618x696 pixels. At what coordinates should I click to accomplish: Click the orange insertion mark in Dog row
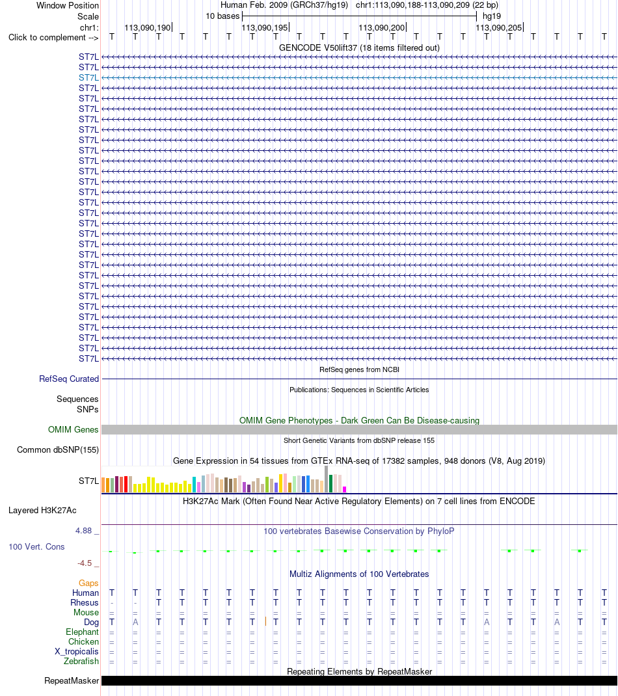tap(265, 621)
